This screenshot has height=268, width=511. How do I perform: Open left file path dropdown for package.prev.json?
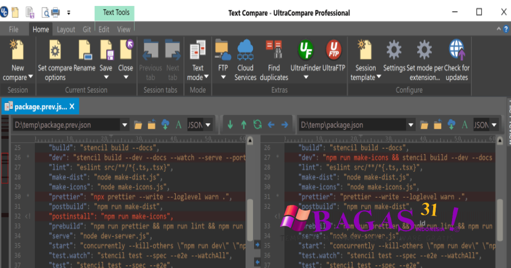click(x=124, y=125)
